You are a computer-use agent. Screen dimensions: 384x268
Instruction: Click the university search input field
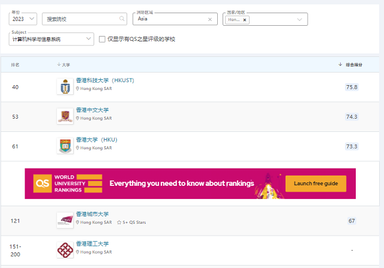[x=85, y=19]
